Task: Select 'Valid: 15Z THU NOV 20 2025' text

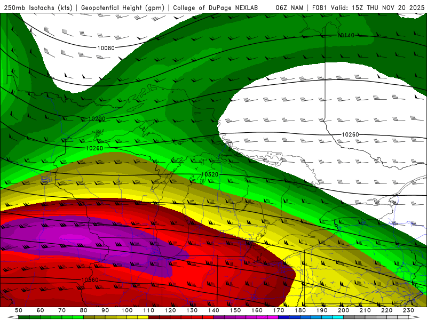Action: click(377, 8)
